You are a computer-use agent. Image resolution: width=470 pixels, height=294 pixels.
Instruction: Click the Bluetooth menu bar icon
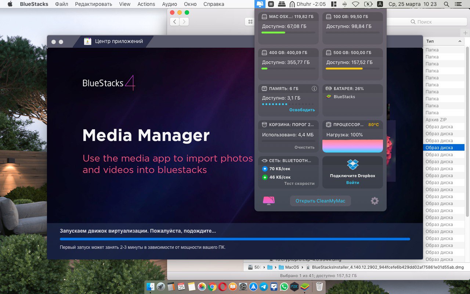[x=344, y=4]
